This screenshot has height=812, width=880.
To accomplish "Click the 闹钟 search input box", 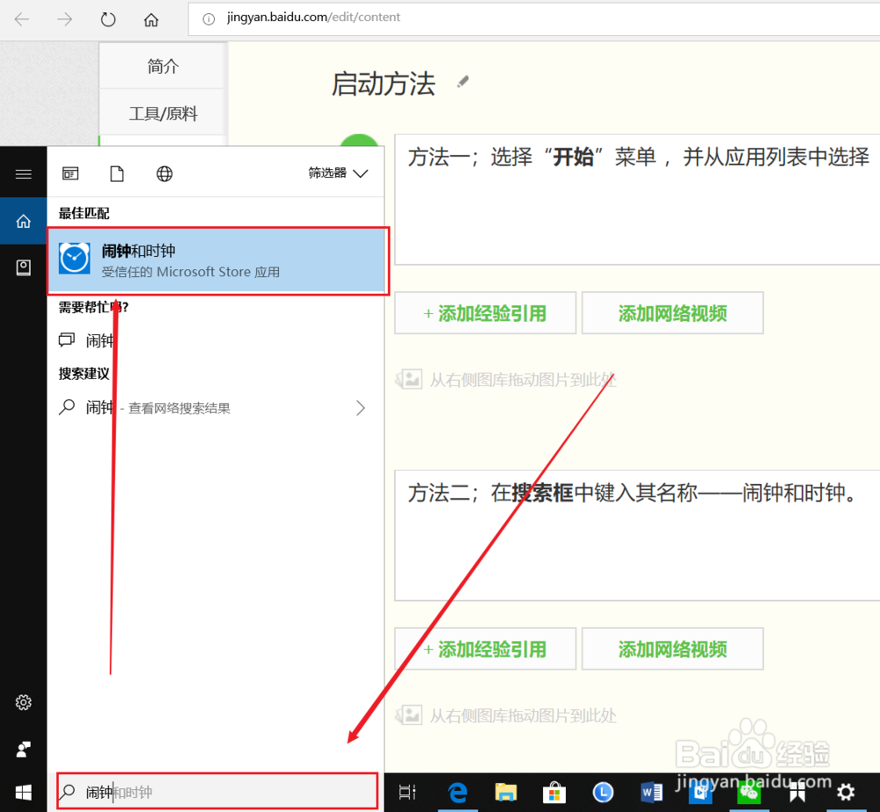I will coord(217,792).
